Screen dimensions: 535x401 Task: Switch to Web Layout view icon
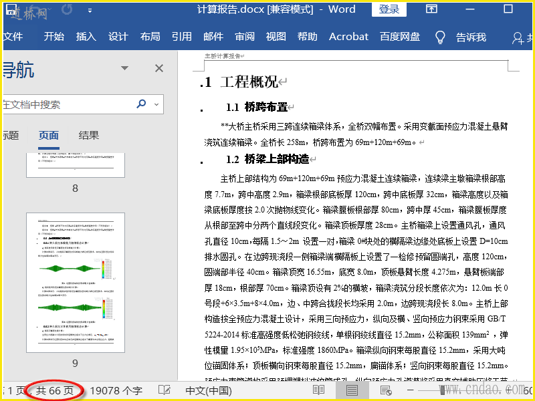tap(385, 390)
